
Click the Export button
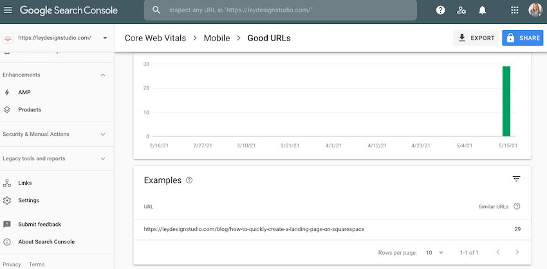coord(476,38)
